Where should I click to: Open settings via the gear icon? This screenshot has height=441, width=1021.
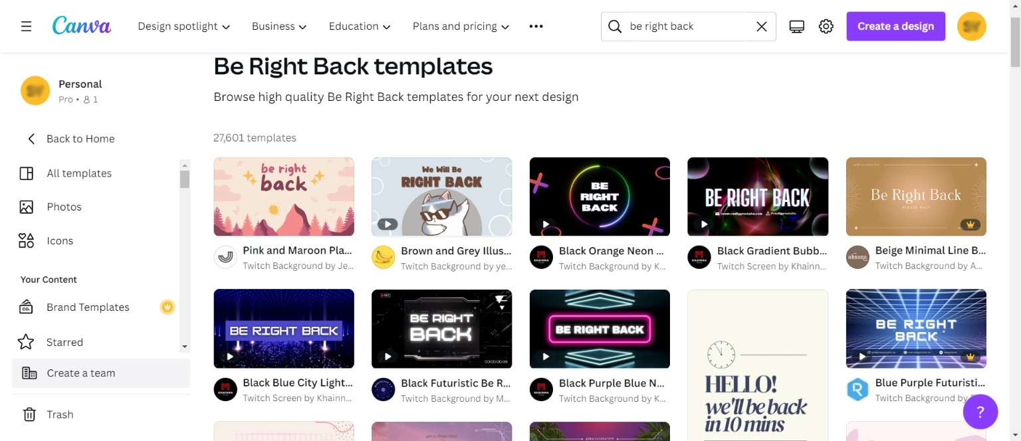coord(826,26)
